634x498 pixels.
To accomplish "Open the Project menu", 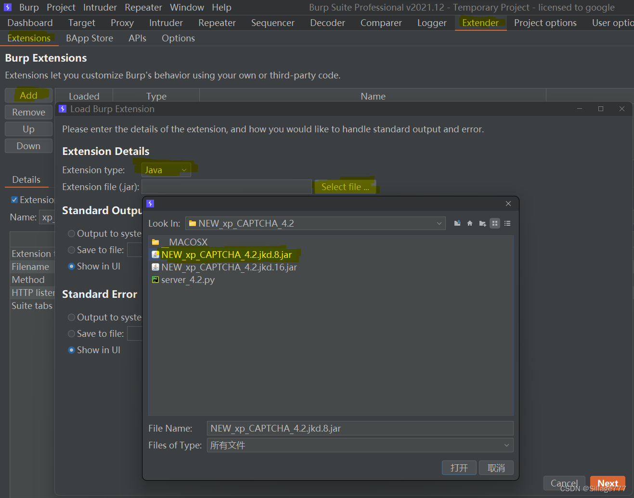I will [61, 7].
